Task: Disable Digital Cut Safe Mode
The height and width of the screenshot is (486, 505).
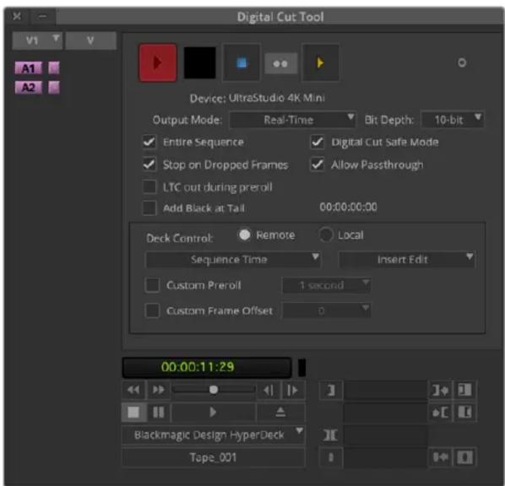Action: coord(318,142)
